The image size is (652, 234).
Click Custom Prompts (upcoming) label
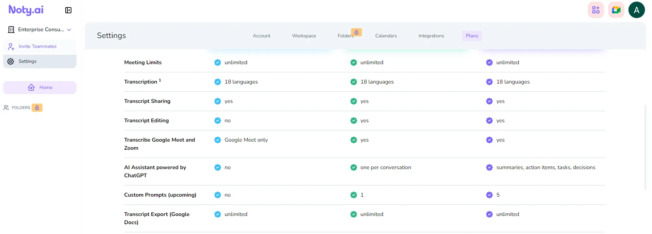[x=160, y=195]
